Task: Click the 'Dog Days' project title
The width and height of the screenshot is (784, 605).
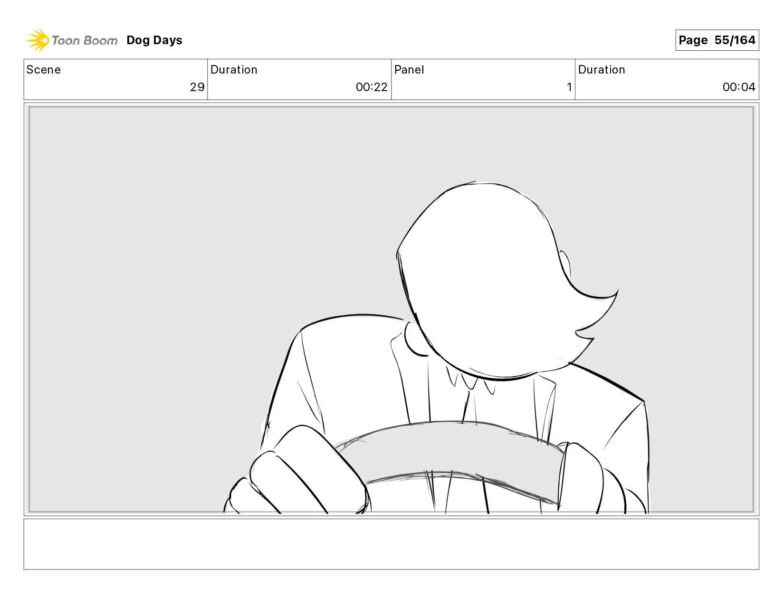Action: [154, 40]
